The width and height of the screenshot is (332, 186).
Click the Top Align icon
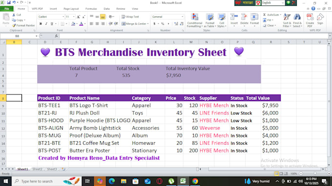91,17
